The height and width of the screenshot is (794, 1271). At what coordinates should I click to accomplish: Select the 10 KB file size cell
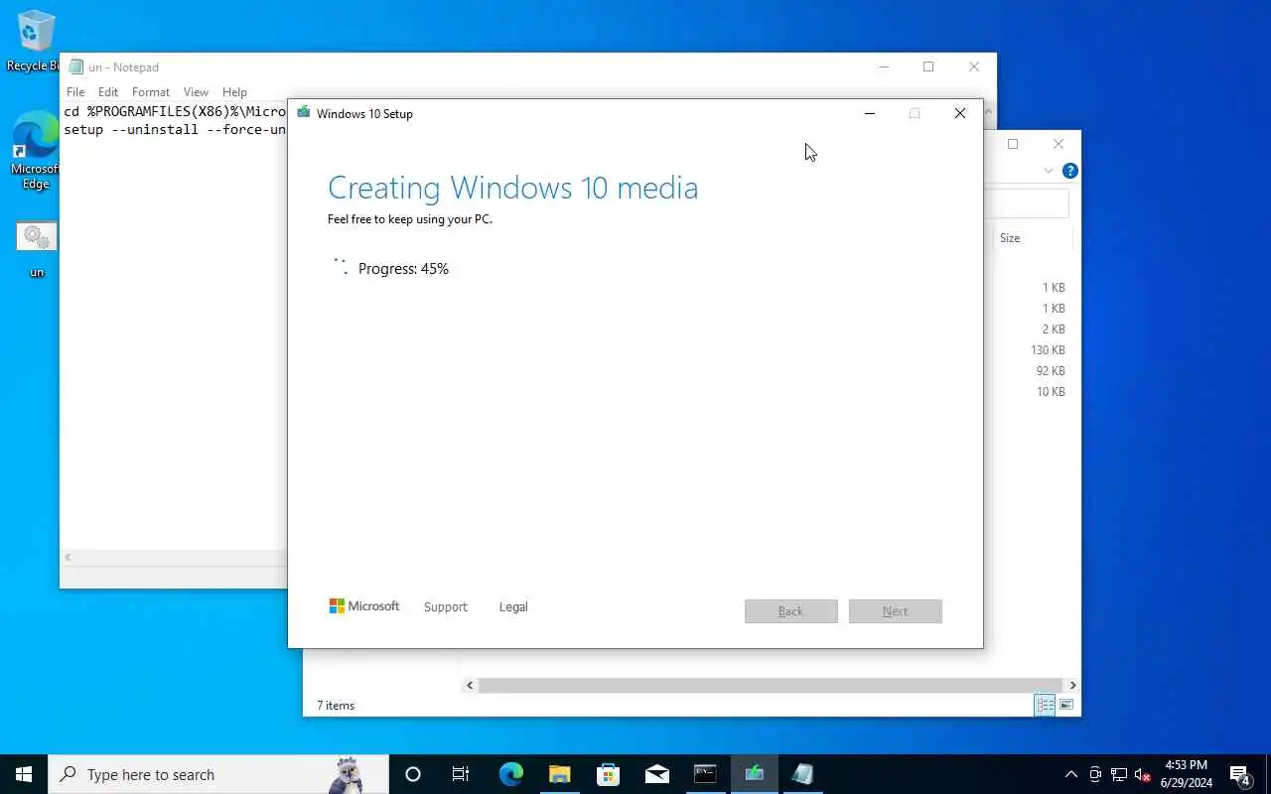click(x=1051, y=392)
